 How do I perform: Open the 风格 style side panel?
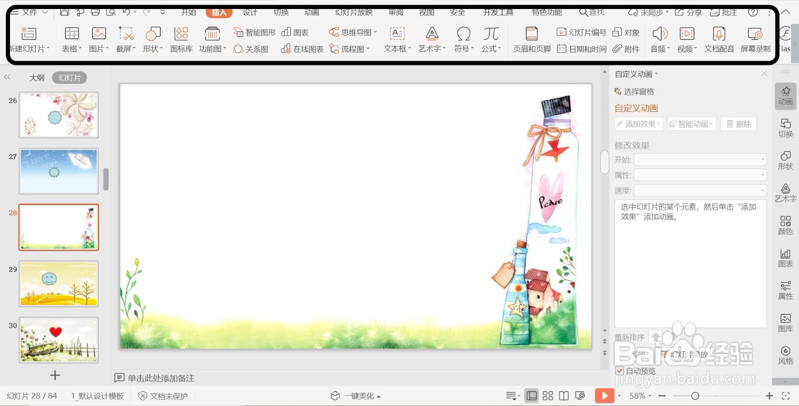pyautogui.click(x=786, y=355)
